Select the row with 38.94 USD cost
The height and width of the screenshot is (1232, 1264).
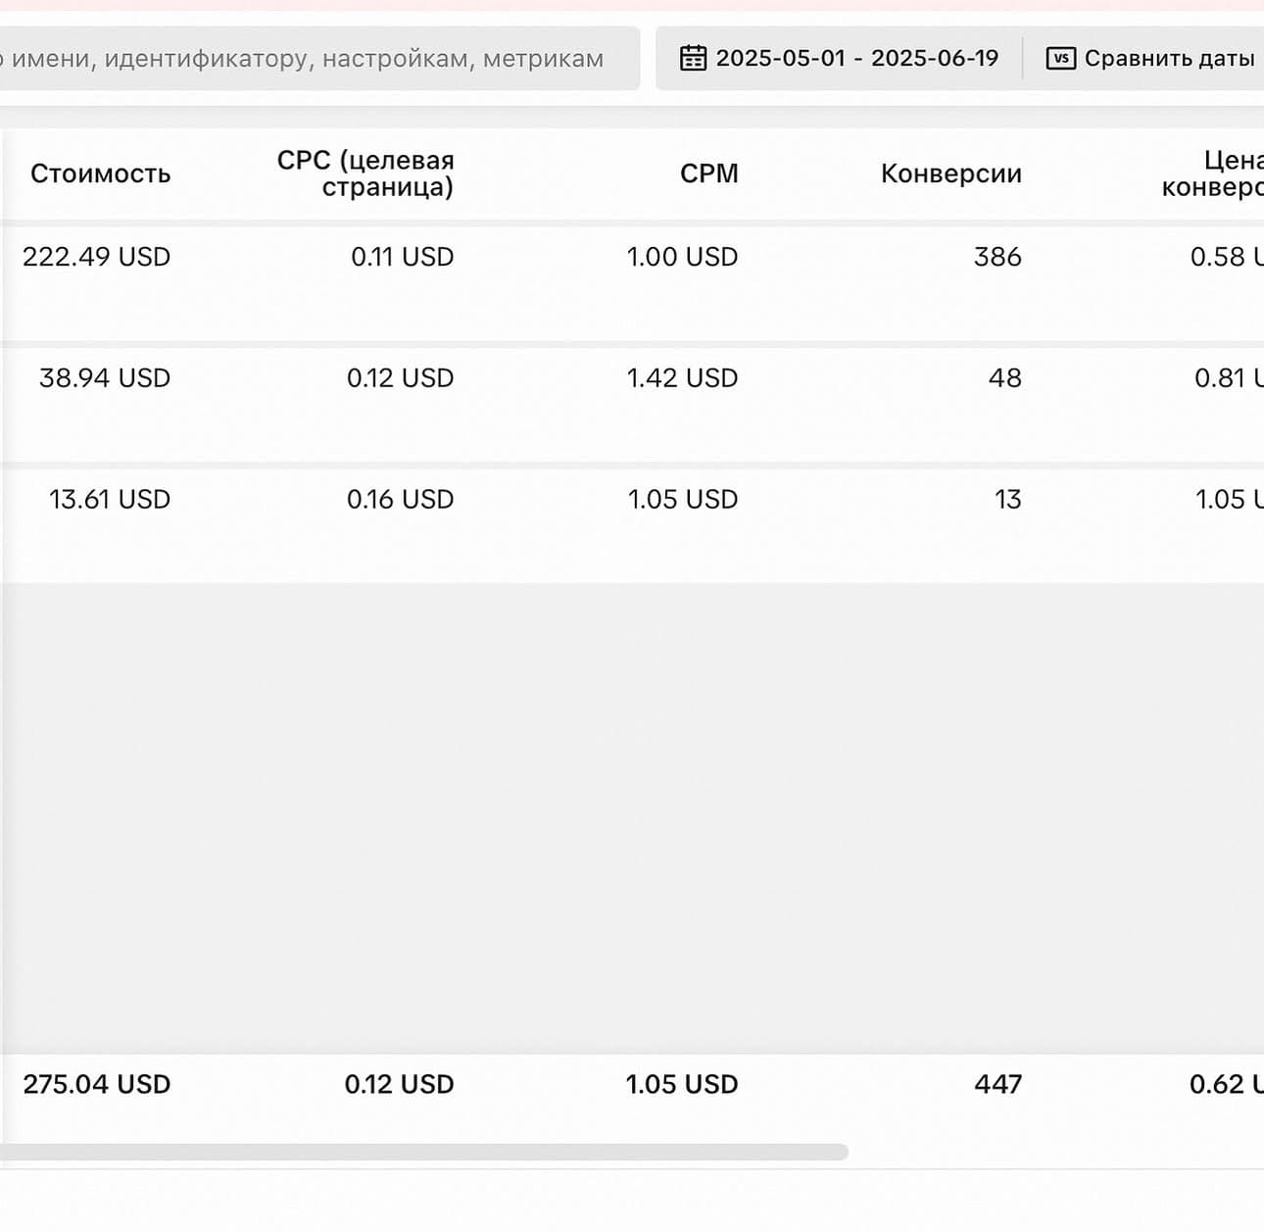point(632,404)
